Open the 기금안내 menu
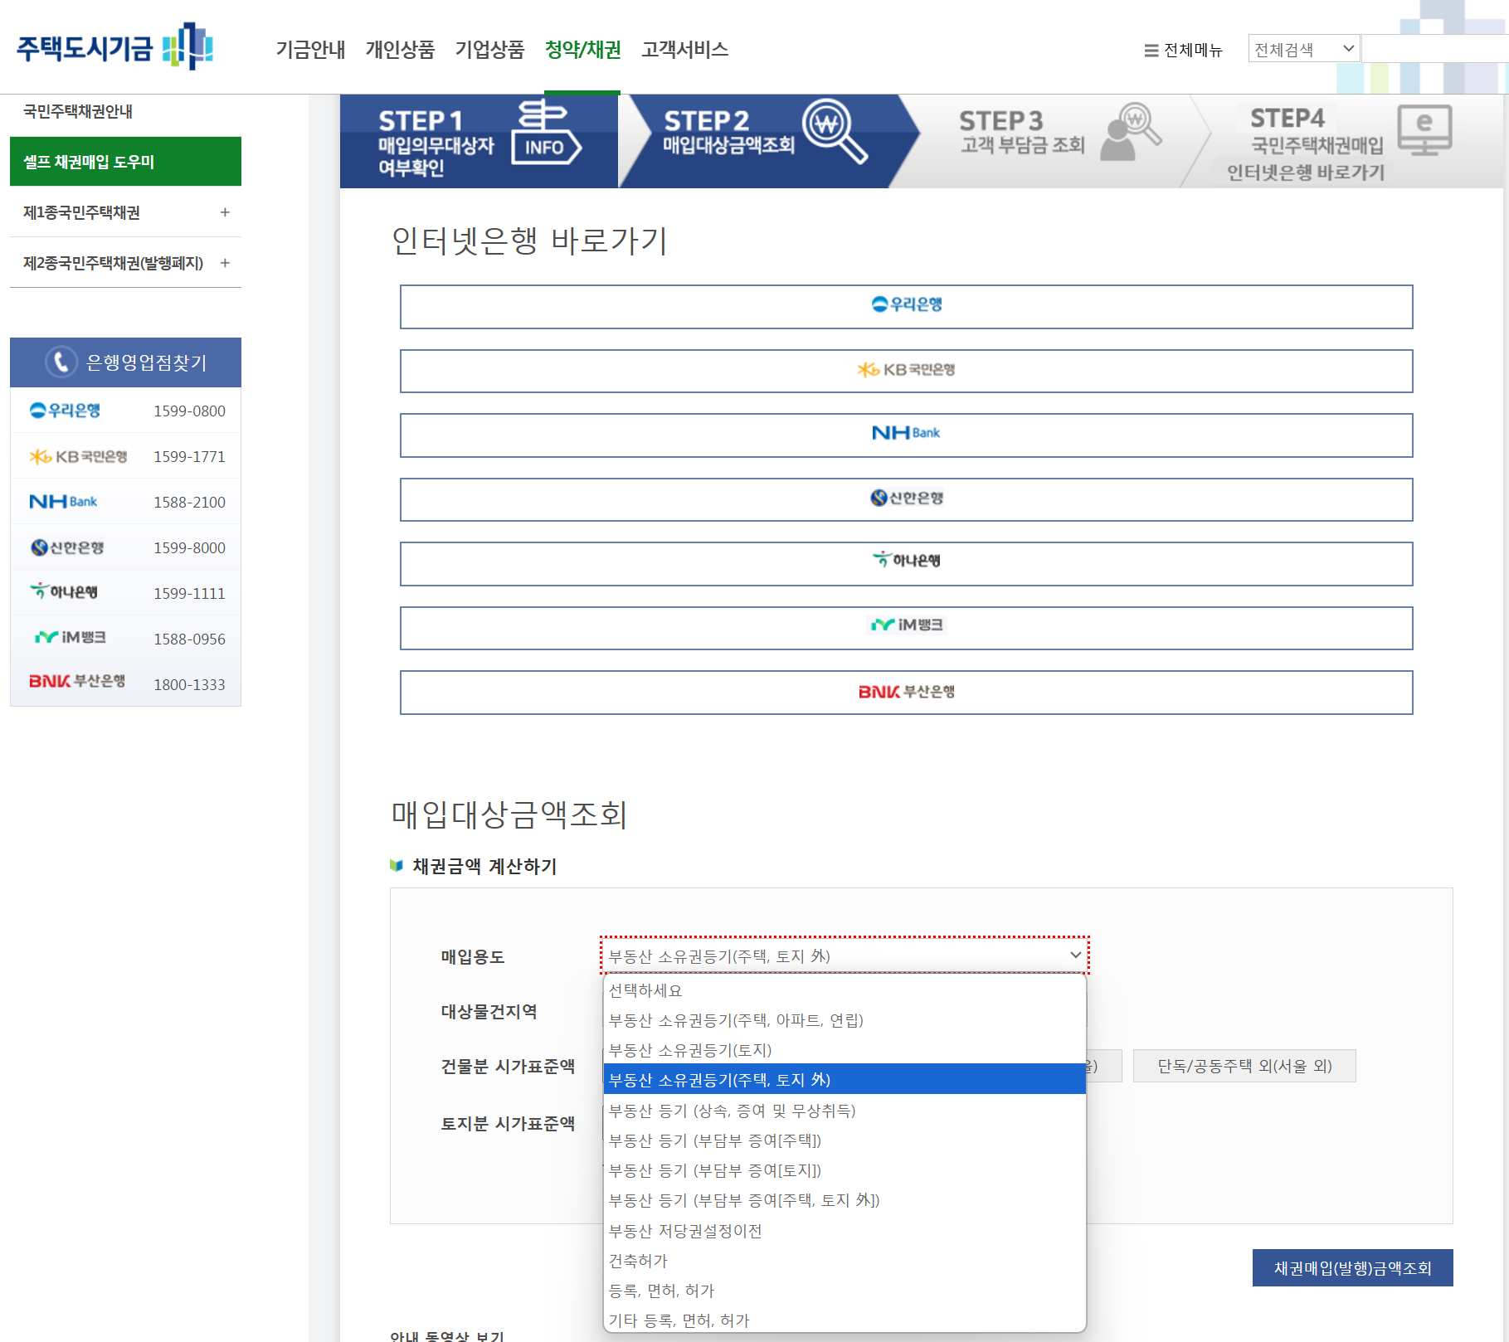The height and width of the screenshot is (1342, 1509). tap(310, 50)
